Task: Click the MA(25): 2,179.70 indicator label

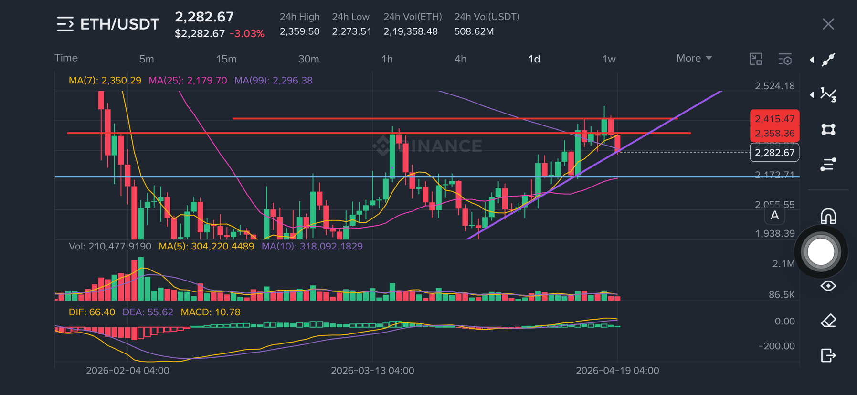Action: coord(188,80)
